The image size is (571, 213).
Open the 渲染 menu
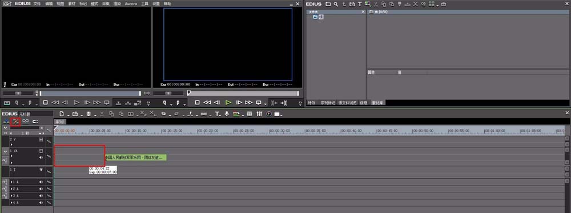117,3
